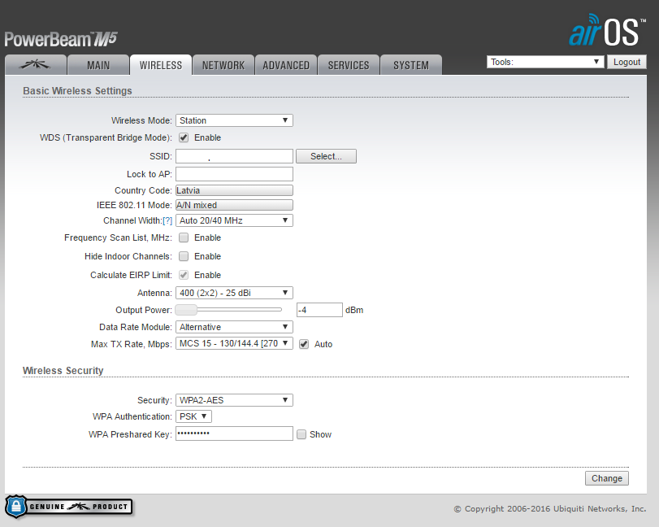Open the Antenna dropdown

[x=234, y=293]
